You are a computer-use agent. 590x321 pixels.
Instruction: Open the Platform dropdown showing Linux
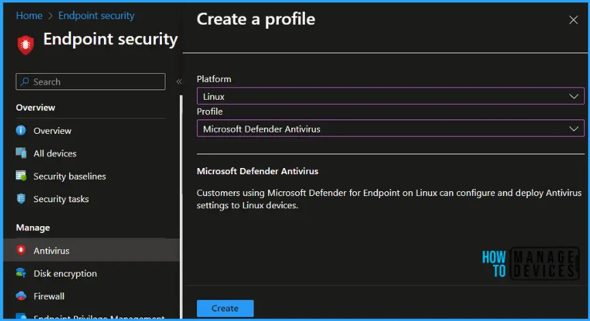coord(390,96)
